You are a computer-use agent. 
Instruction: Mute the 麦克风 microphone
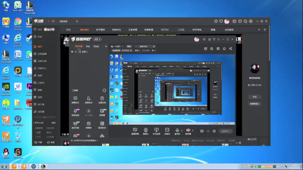tap(177, 131)
